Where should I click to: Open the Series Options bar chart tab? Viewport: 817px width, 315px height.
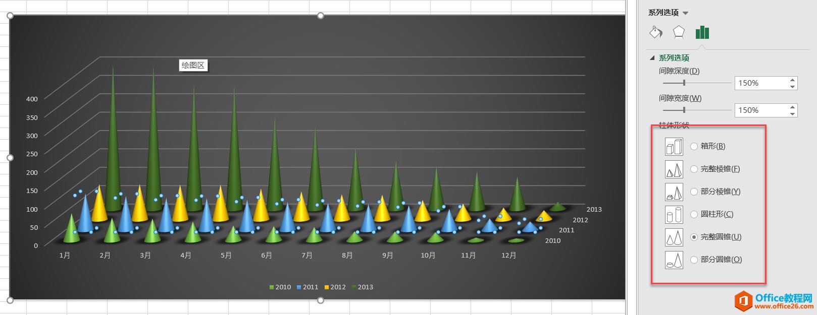(x=702, y=33)
